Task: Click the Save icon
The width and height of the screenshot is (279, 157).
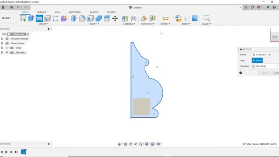Action: pos(12,7)
